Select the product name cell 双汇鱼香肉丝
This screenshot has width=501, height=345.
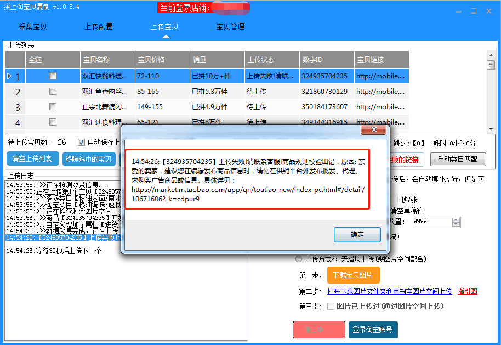[107, 92]
